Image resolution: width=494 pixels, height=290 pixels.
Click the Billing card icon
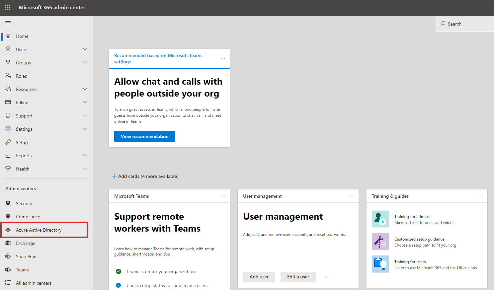(x=8, y=103)
